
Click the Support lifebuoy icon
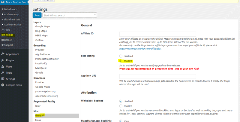point(2,45)
